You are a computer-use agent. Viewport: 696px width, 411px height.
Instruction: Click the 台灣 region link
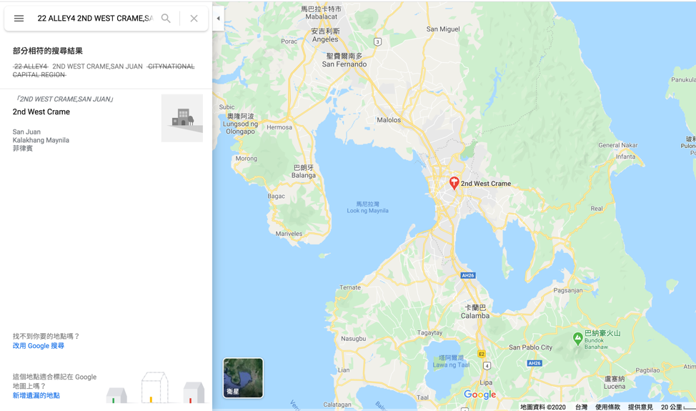click(x=581, y=407)
